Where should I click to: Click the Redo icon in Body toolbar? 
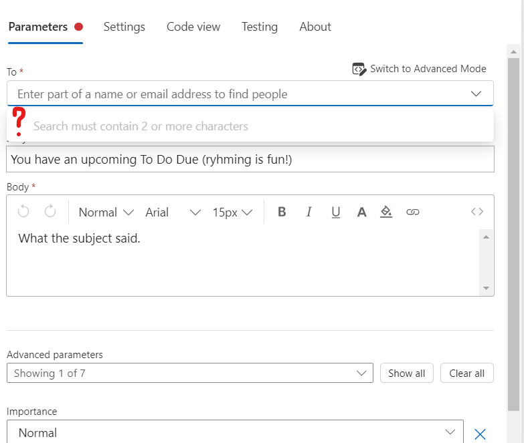coord(50,212)
